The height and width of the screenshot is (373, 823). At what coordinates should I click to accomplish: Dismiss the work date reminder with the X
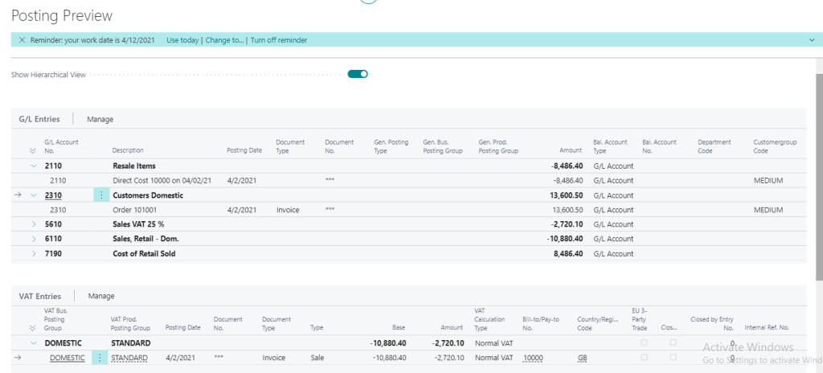[x=22, y=39]
